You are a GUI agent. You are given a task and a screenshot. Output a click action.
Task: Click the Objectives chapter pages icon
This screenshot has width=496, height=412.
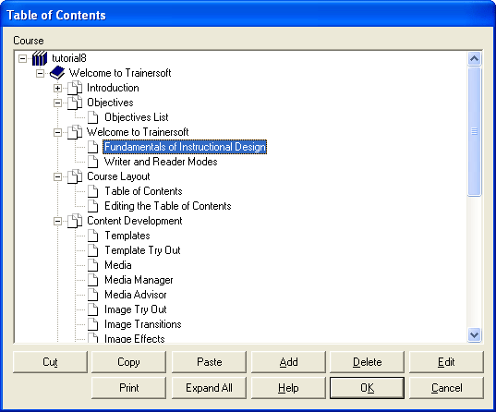[x=75, y=103]
